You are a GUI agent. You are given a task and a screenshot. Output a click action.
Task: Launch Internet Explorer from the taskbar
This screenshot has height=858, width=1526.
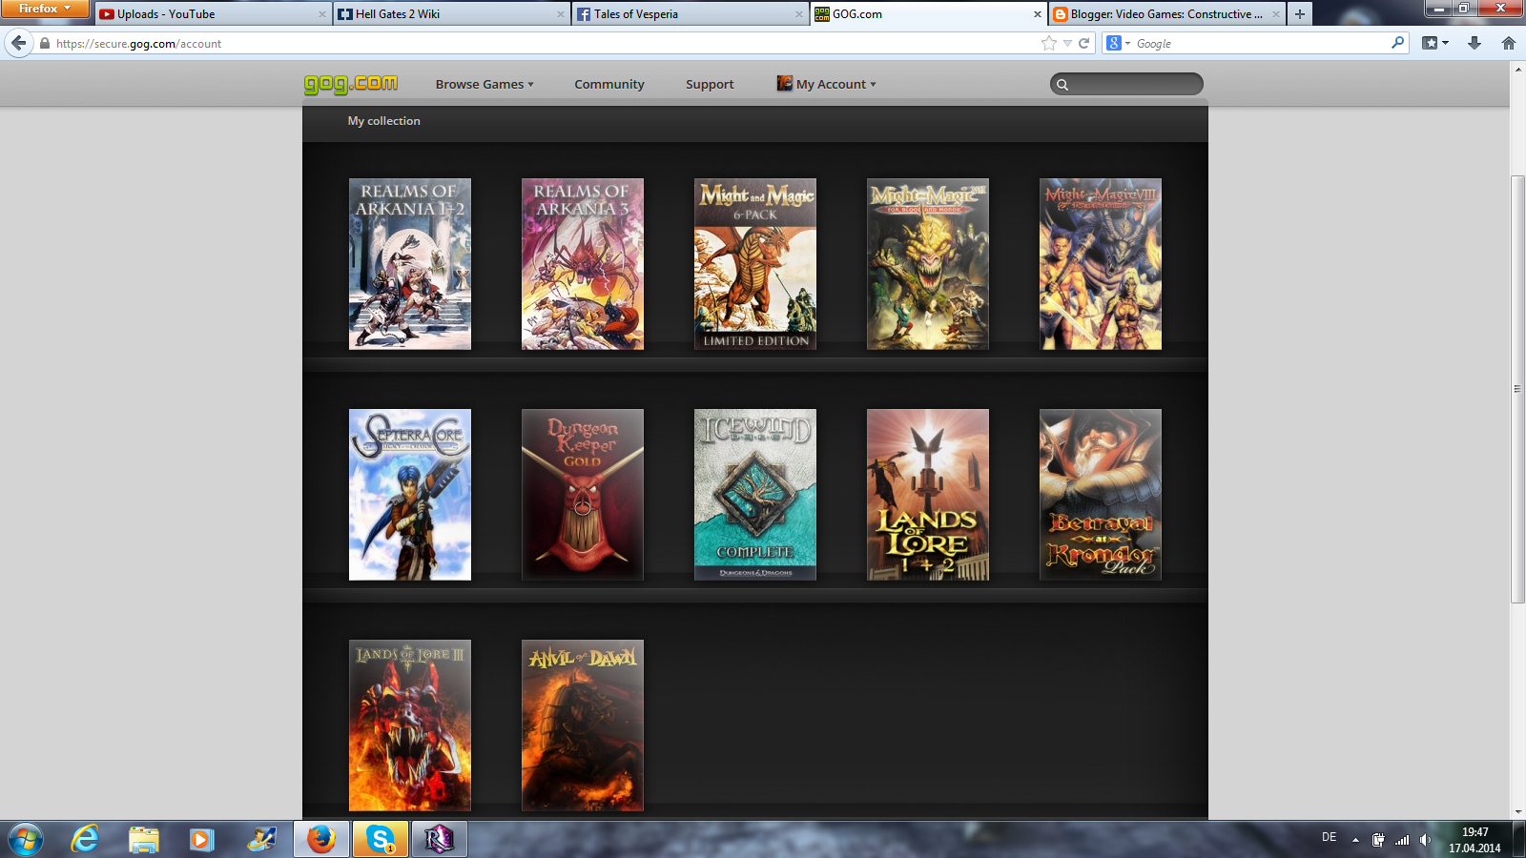[85, 840]
